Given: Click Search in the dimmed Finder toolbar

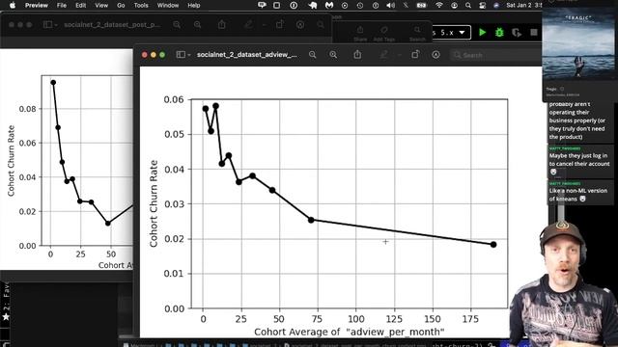Looking at the screenshot, I should tap(417, 34).
